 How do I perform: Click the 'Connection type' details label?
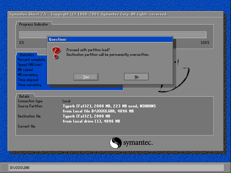(x=30, y=101)
